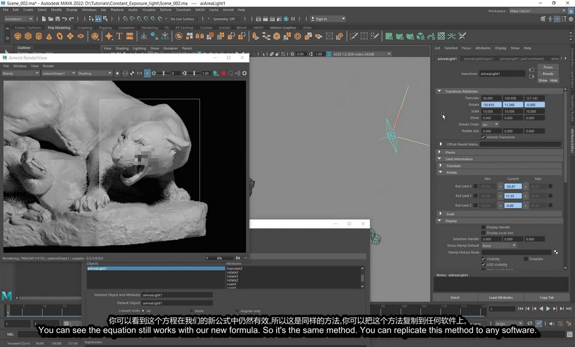
Task: Click the Pause icon in status line
Action: point(293,19)
